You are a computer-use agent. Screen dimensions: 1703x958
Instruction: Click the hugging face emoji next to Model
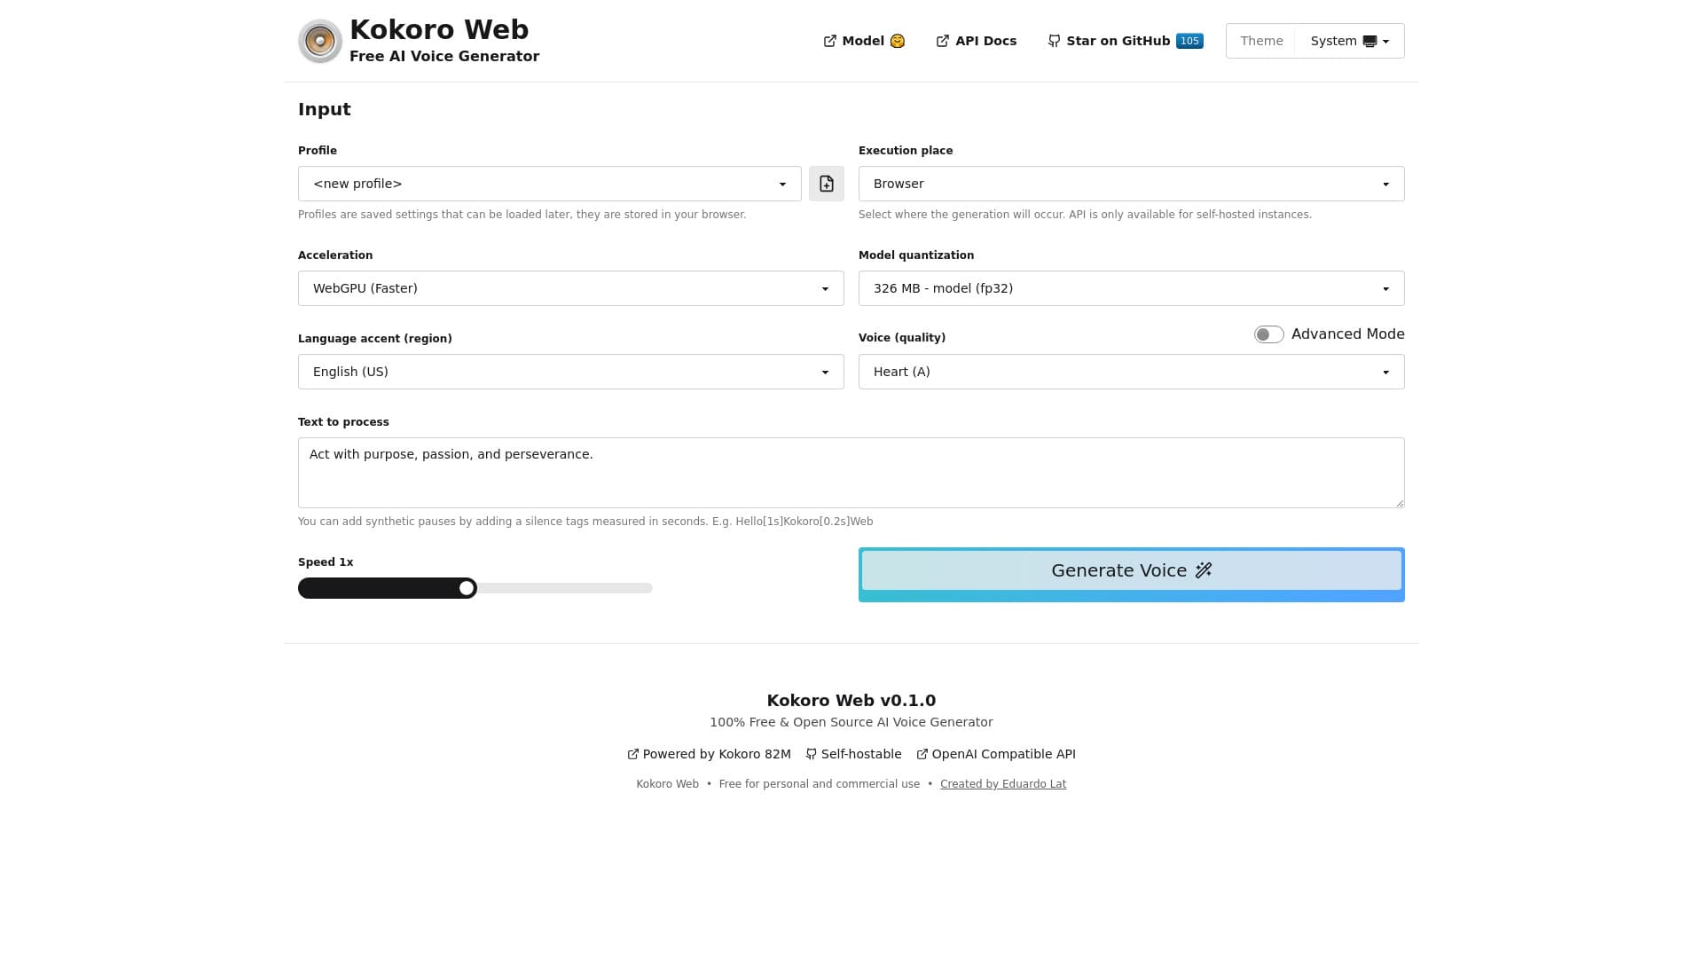point(898,41)
